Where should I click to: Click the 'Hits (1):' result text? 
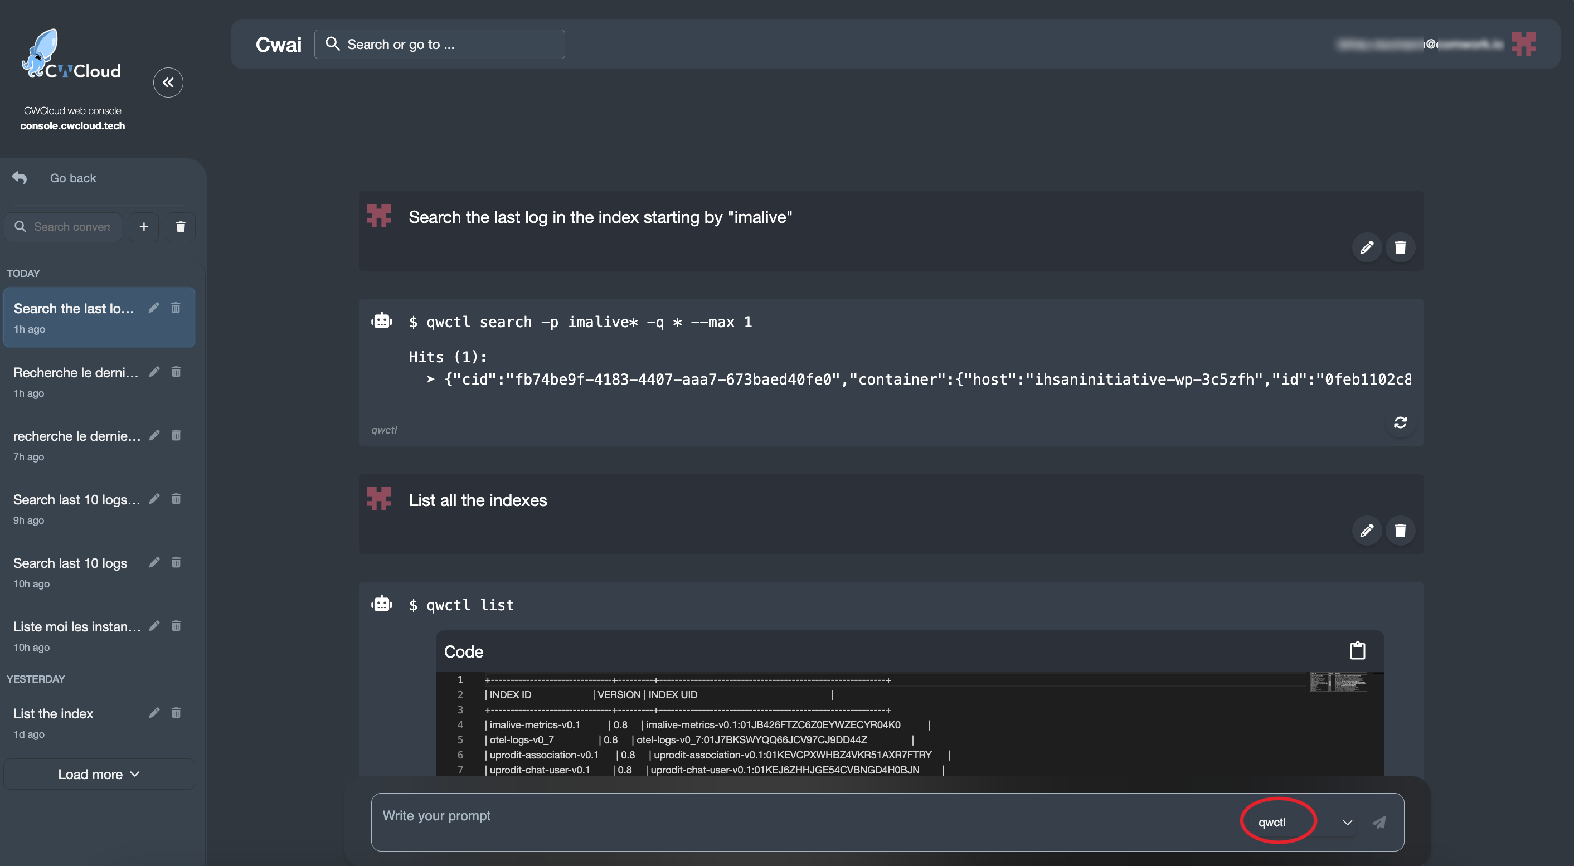[x=448, y=357]
